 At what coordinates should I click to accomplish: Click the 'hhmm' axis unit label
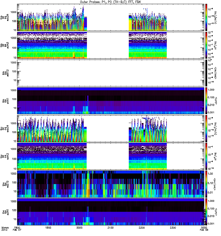(5, 228)
